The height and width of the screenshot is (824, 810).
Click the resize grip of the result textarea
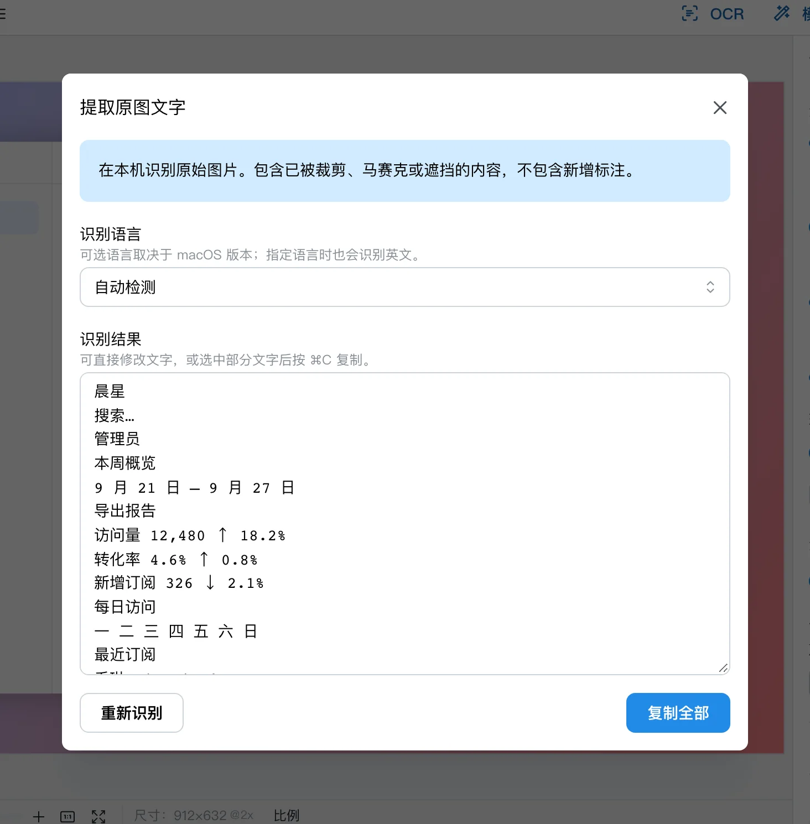tap(723, 668)
